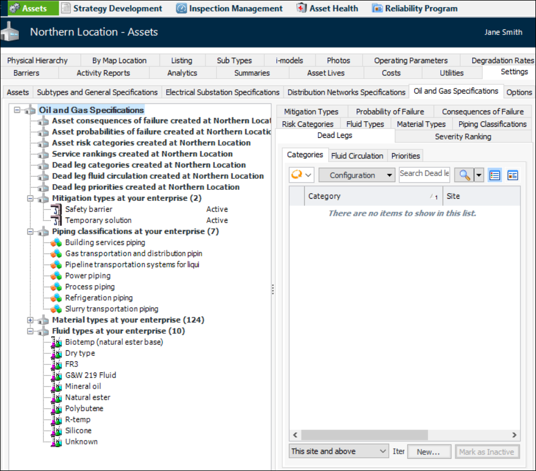This screenshot has width=536, height=471.
Task: Click the Safety barrier item icon
Action: coord(56,209)
